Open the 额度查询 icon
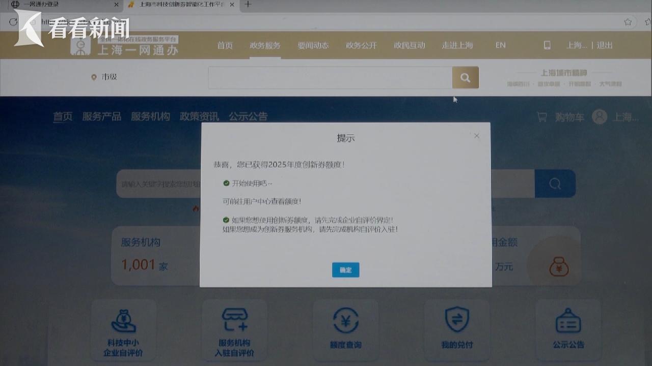Image resolution: width=652 pixels, height=366 pixels. click(x=345, y=321)
